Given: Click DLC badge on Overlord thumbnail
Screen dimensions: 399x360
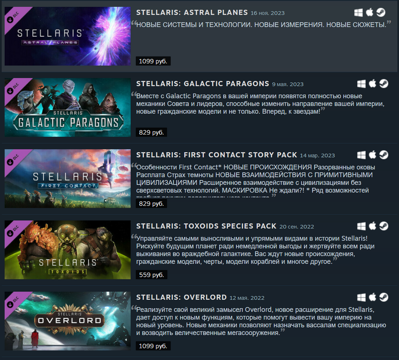Looking at the screenshot, I should (13, 302).
